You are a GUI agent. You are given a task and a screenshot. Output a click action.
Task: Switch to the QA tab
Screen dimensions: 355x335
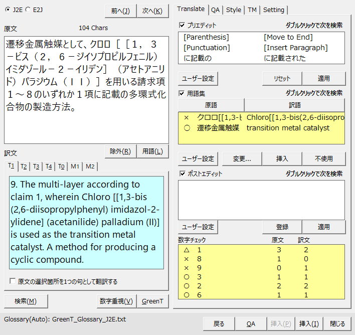215,10
